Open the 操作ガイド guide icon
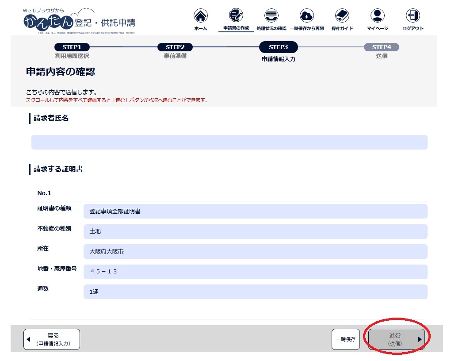This screenshot has width=455, height=361. (x=342, y=19)
